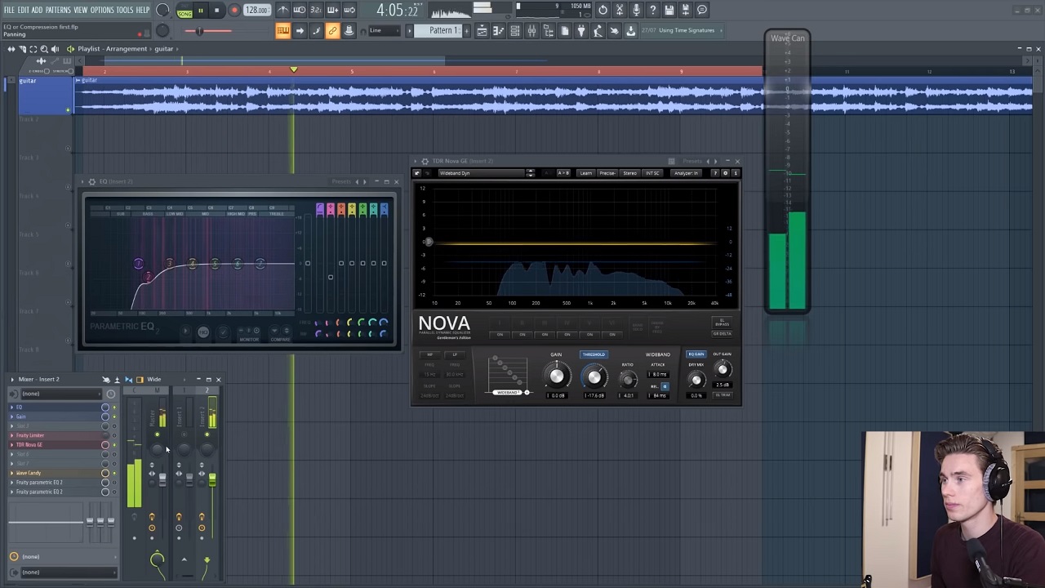The height and width of the screenshot is (588, 1045).
Task: Click the undo history icon in top toolbar
Action: coord(603,10)
